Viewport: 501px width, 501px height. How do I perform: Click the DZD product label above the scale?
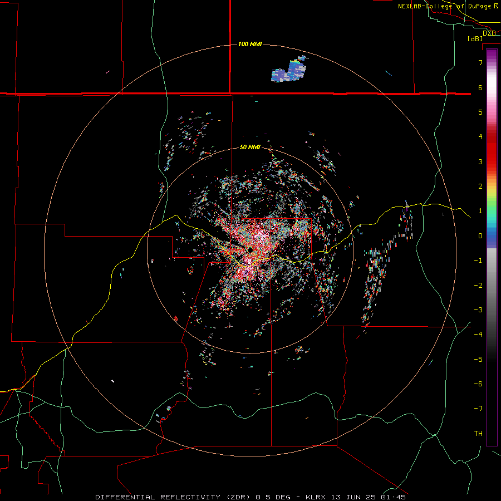(489, 33)
